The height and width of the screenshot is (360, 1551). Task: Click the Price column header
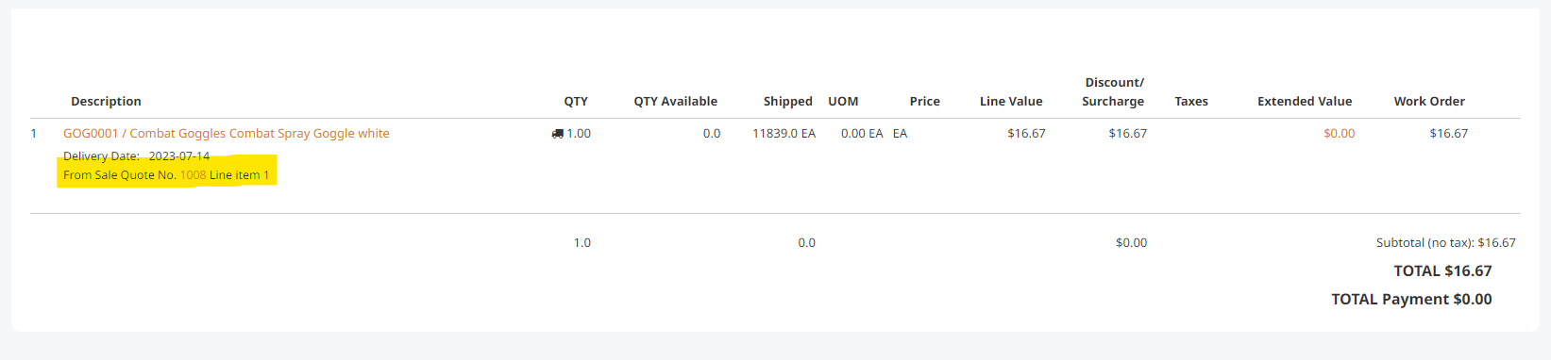pyautogui.click(x=924, y=102)
